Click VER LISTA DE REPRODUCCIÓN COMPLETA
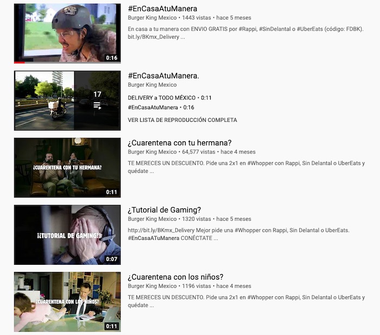Screen dimensions: 380x335 click(x=182, y=120)
